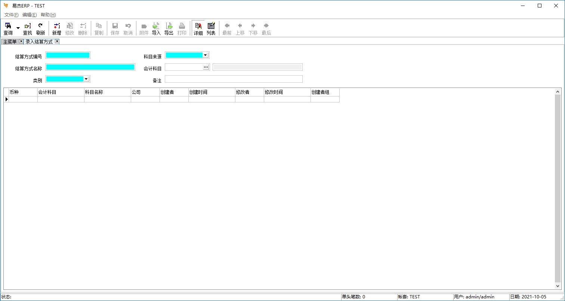The height and width of the screenshot is (301, 565).
Task: Switch to 列表 list view
Action: (x=211, y=28)
